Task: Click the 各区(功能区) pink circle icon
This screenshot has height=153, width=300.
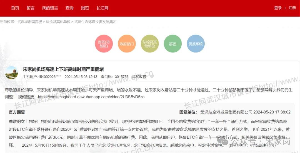Action: coord(104,44)
